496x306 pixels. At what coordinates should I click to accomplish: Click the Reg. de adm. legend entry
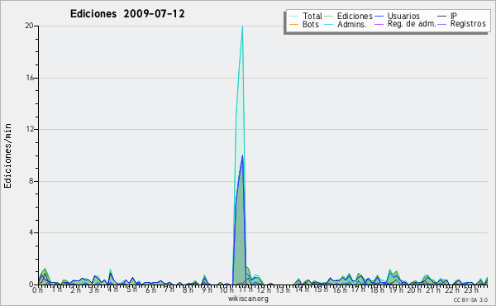point(405,24)
